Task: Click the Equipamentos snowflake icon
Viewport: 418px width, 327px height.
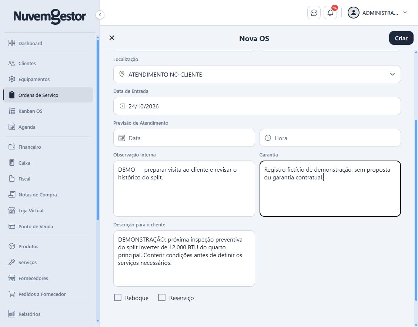Action: [12, 79]
